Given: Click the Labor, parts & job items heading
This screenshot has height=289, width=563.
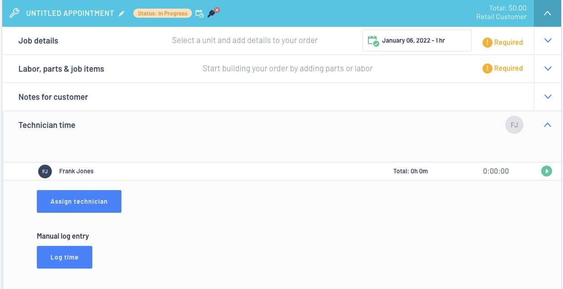Looking at the screenshot, I should tap(61, 69).
